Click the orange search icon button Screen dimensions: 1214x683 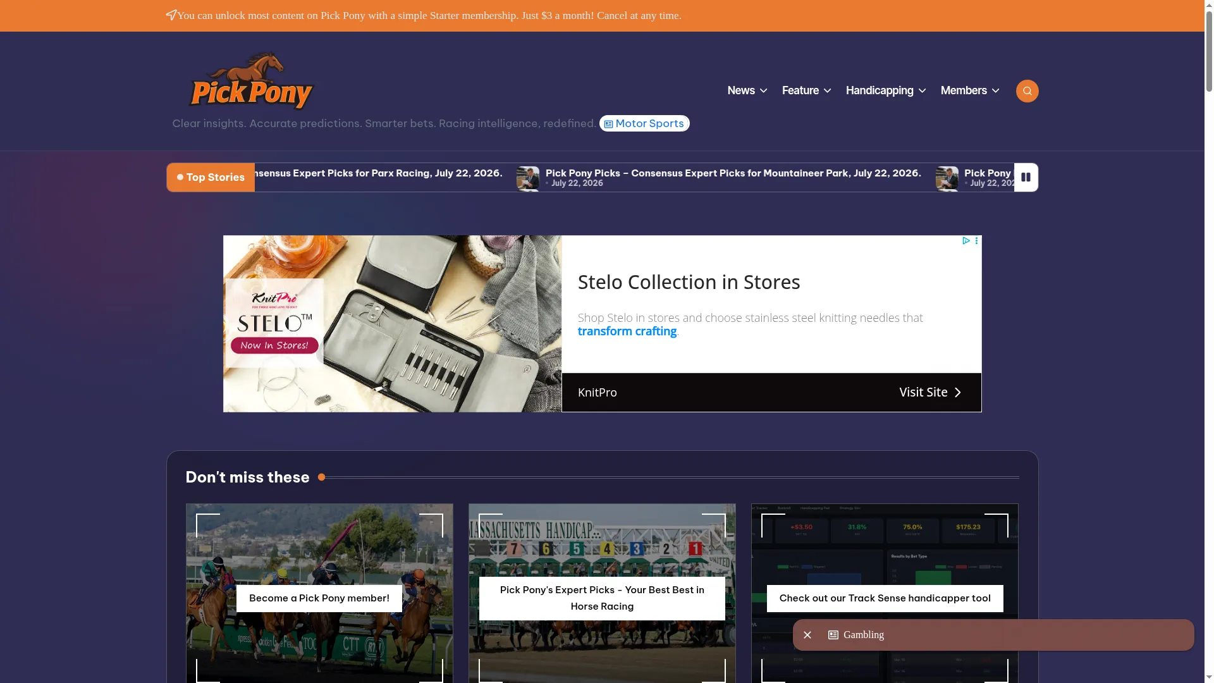click(1027, 91)
